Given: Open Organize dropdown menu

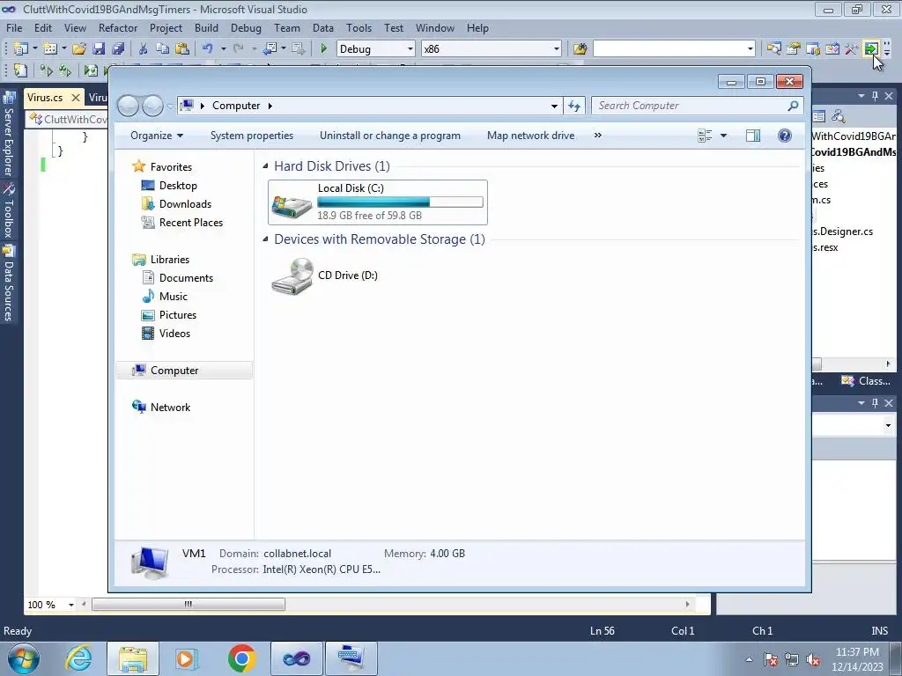Looking at the screenshot, I should [157, 136].
